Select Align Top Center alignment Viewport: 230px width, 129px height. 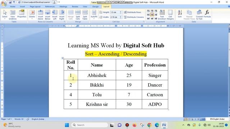pos(152,11)
